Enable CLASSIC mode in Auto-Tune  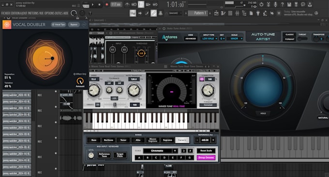(289, 34)
